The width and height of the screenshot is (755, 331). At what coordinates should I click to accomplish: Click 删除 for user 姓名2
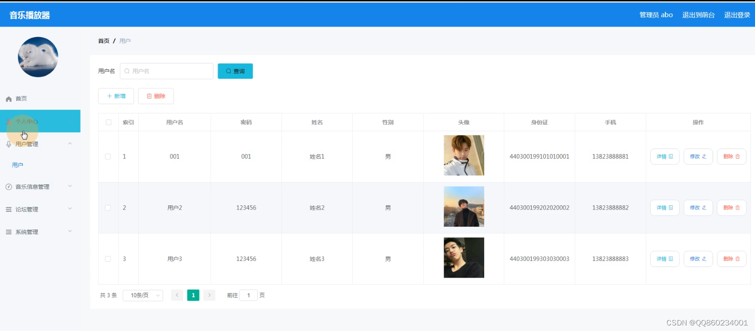coord(732,208)
